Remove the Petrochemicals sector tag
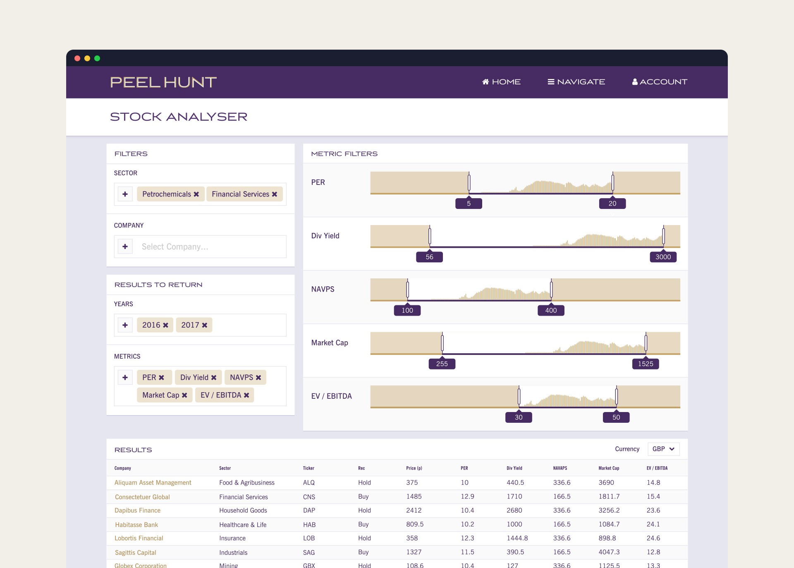 [x=196, y=194]
